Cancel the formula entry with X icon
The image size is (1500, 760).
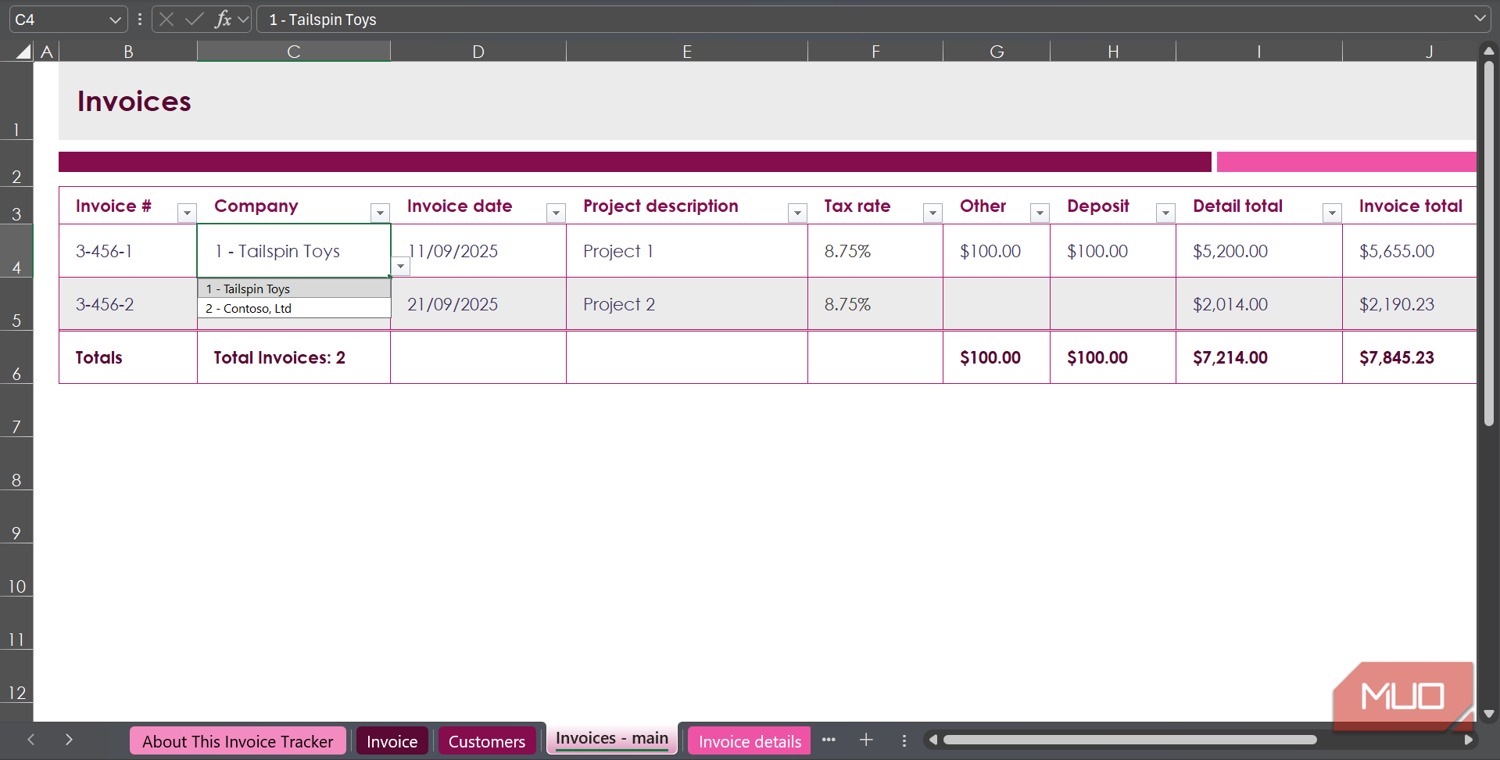pos(166,20)
